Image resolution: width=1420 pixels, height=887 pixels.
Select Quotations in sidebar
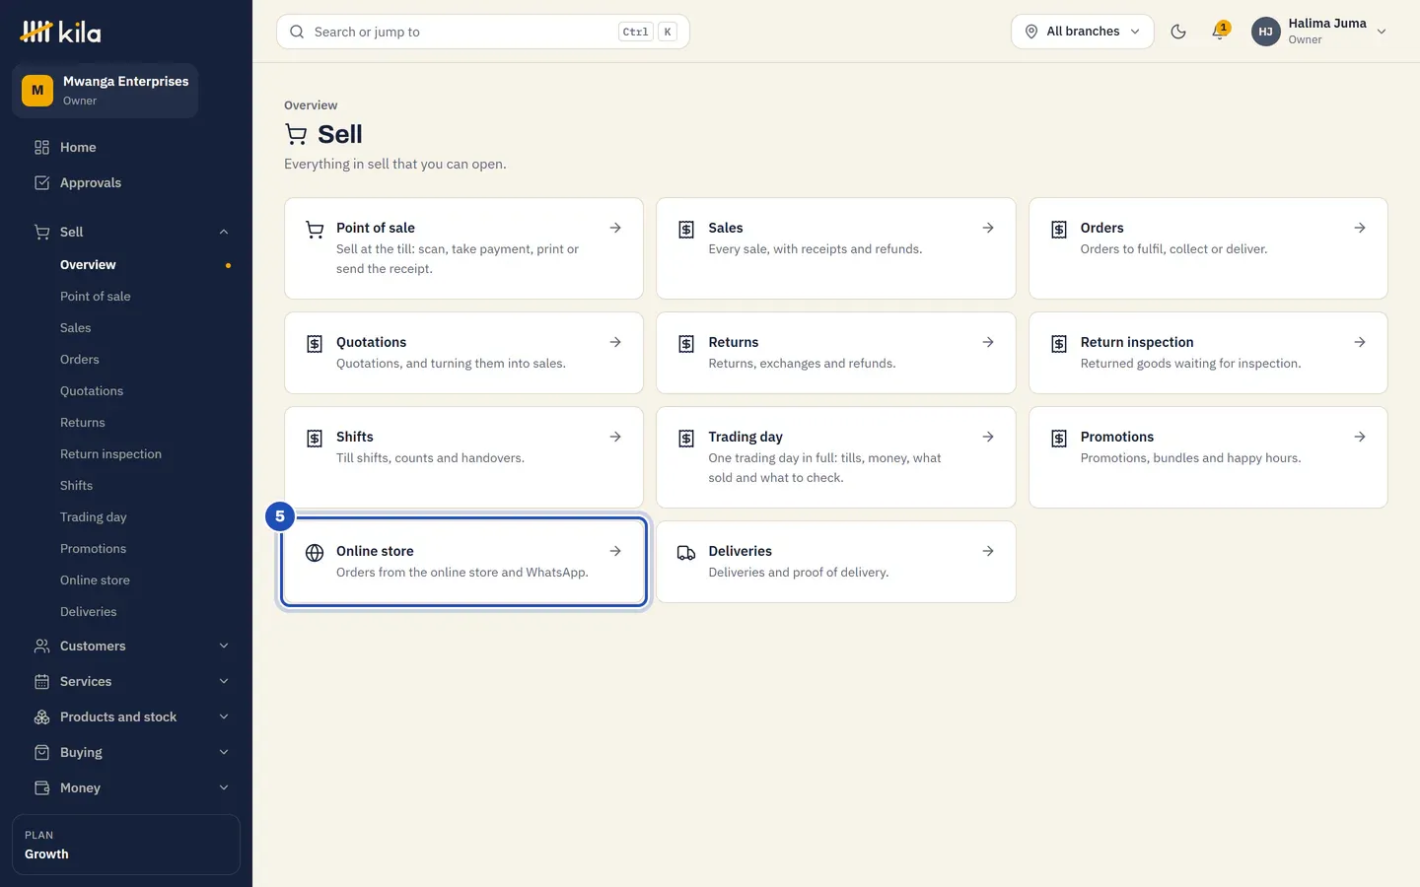(92, 390)
